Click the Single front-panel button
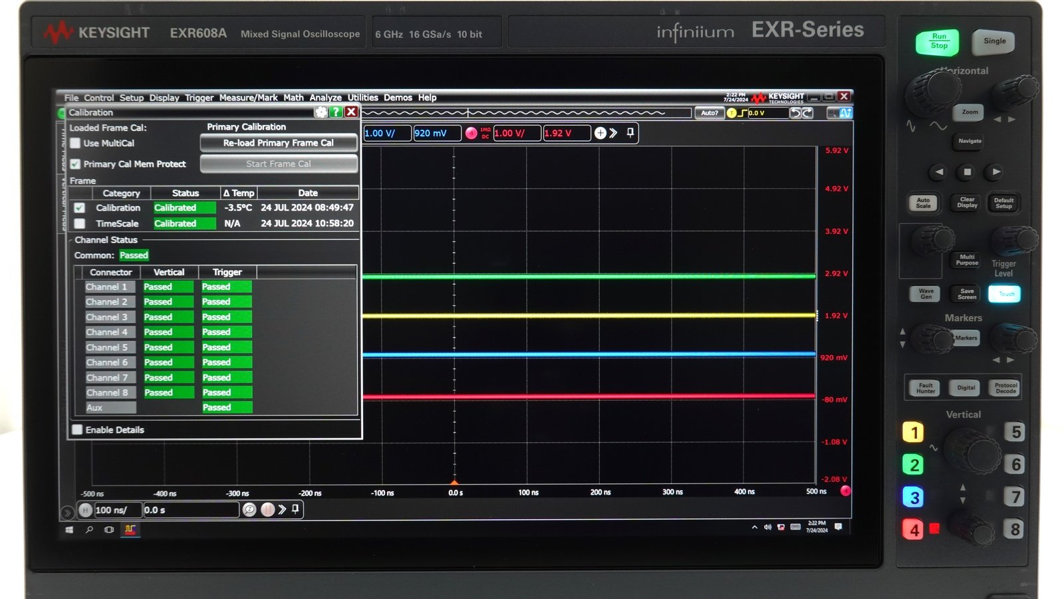This screenshot has height=599, width=1064. point(994,42)
